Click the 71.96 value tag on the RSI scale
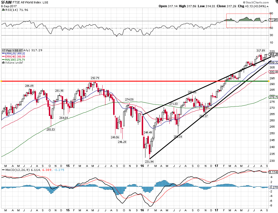278x213 pixels. [x=273, y=20]
